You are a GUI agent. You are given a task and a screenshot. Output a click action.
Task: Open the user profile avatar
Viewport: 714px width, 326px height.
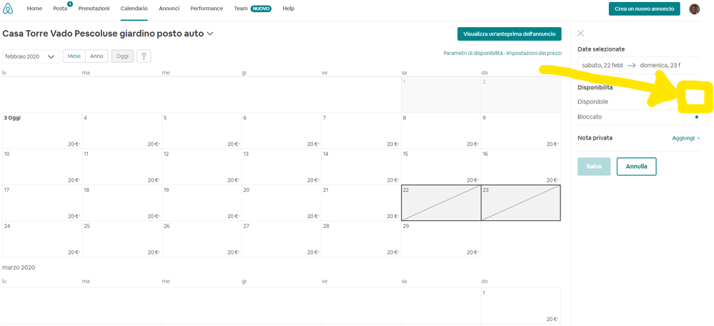[x=695, y=9]
